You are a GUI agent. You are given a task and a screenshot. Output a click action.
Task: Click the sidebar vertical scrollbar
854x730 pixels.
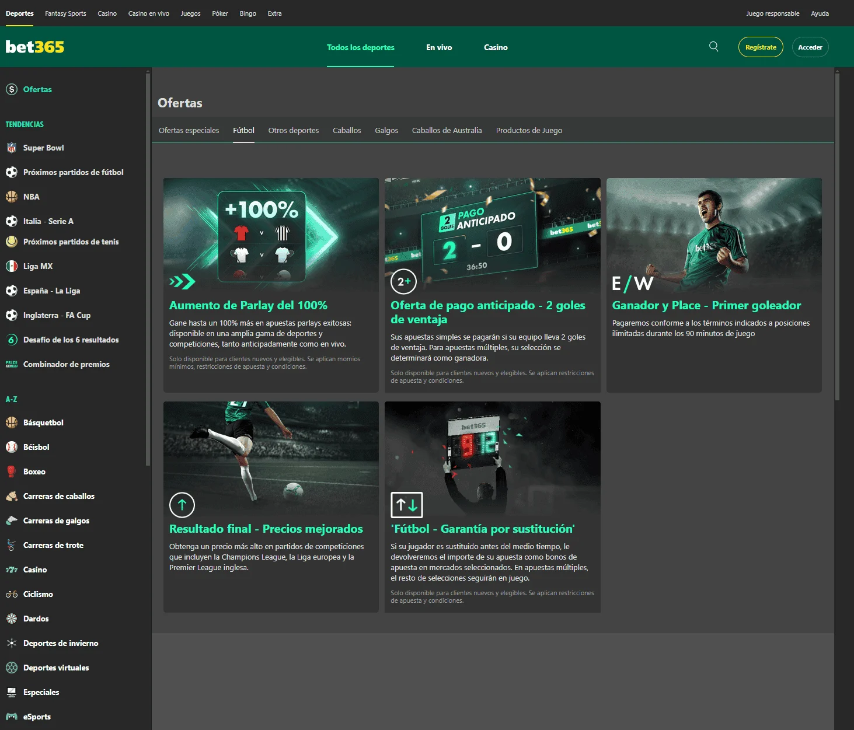coord(148,268)
